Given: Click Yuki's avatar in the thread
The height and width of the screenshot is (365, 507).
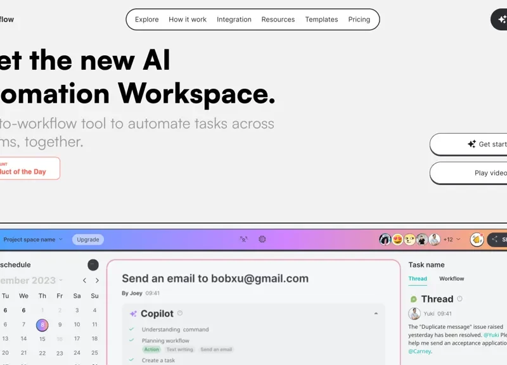Looking at the screenshot, I should point(414,314).
